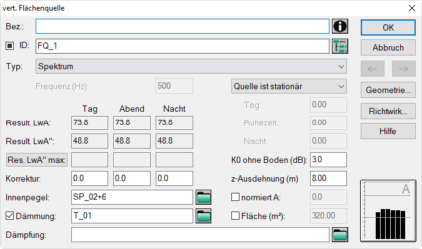Click the Korrektur Tag field
422x249 pixels.
(x=89, y=178)
